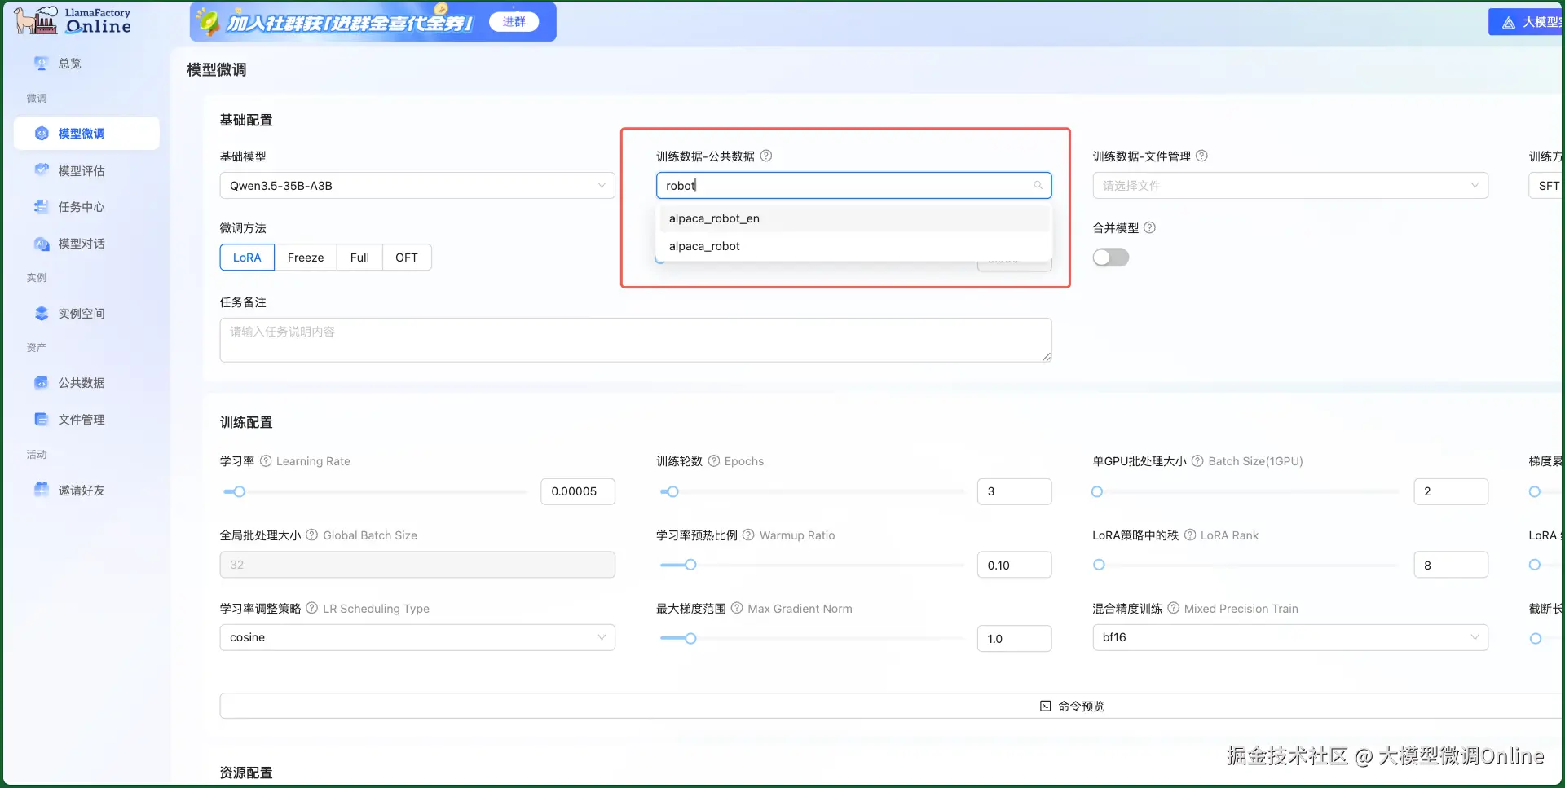Click the Max Gradient Norm field 1.0
Viewport: 1565px width, 788px height.
[x=1015, y=638]
